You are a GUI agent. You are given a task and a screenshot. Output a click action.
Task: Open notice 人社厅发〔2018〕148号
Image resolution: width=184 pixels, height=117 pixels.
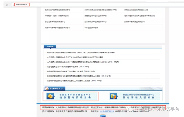[83, 62]
